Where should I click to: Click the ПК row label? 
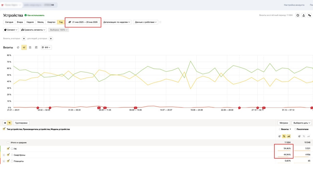coord(15,149)
